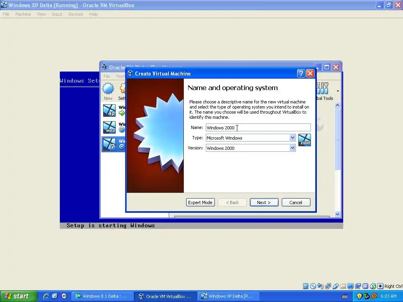Click the Show Desktop quick launch icon
The width and height of the screenshot is (403, 302).
tap(55, 296)
